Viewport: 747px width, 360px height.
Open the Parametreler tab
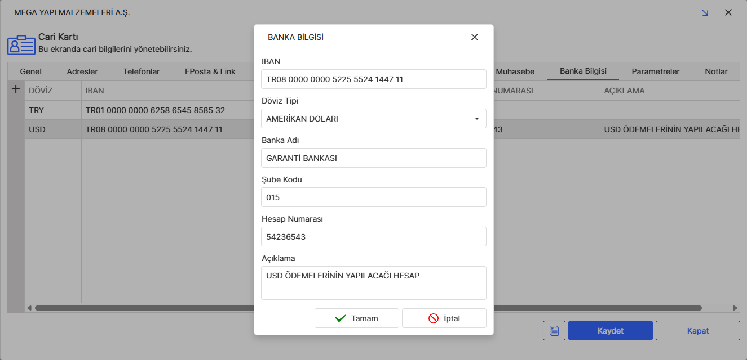pos(655,71)
